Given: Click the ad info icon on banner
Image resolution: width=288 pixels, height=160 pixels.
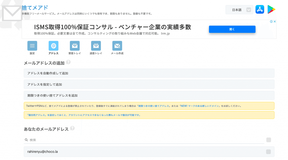Looking at the screenshot, I should [271, 22].
